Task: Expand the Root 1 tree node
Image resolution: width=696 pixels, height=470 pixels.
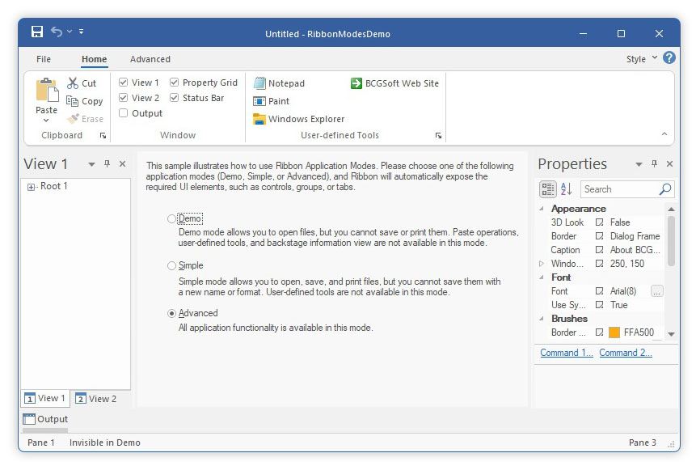Action: [x=32, y=187]
